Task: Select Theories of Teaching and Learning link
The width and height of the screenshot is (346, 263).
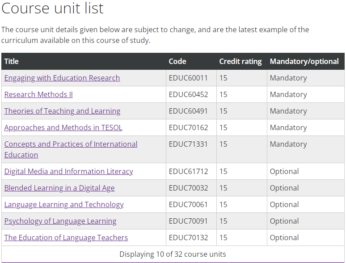Action: point(62,111)
